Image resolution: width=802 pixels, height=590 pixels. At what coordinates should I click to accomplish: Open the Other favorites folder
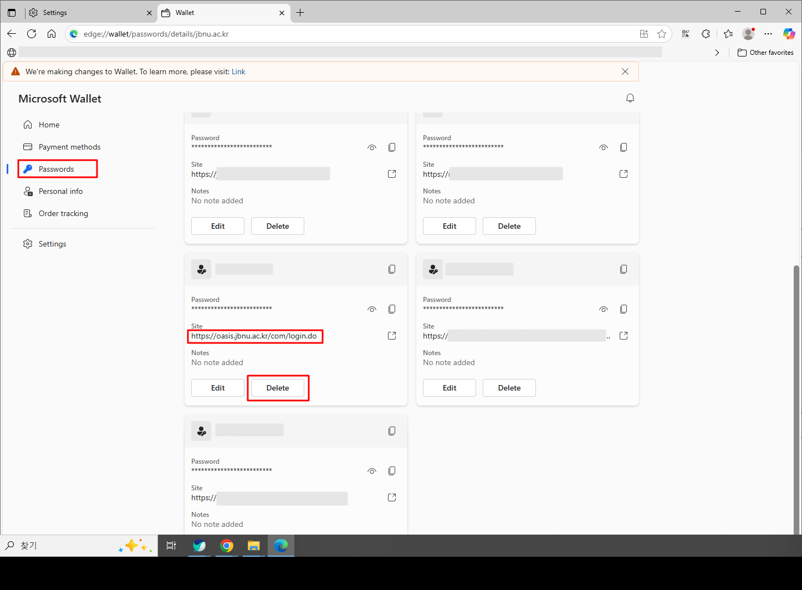(x=765, y=53)
